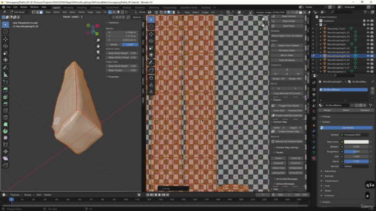
Task: Select the Spin tool
Action: [x=5, y=131]
